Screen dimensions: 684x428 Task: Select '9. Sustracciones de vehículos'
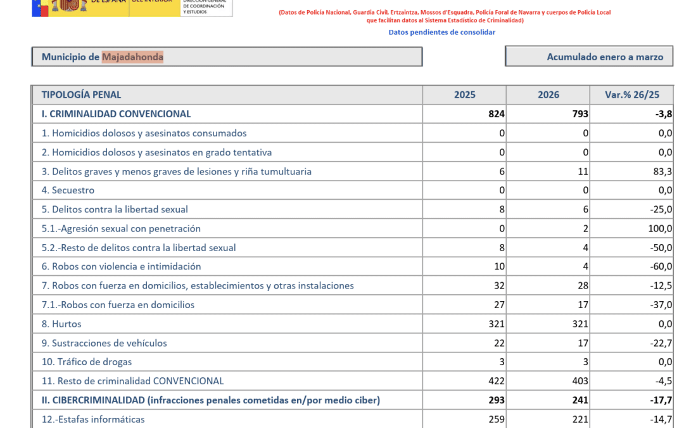click(x=104, y=343)
